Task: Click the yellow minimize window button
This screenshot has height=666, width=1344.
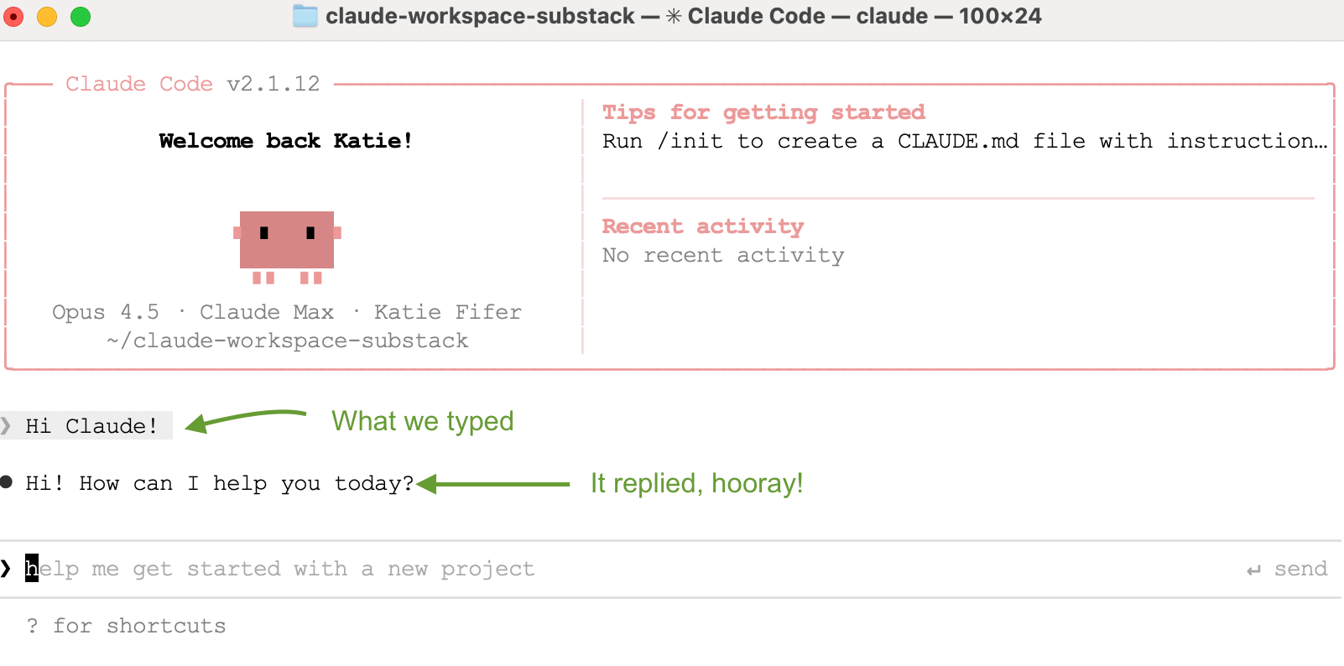Action: tap(47, 16)
